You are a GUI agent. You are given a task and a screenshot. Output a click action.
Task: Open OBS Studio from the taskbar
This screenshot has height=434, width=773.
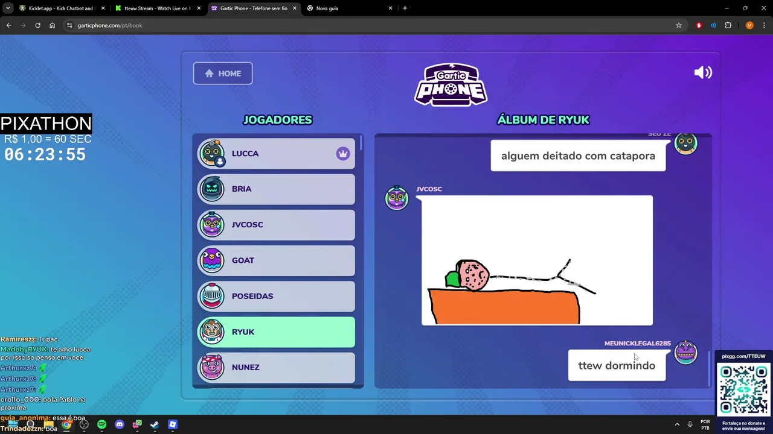[84, 424]
